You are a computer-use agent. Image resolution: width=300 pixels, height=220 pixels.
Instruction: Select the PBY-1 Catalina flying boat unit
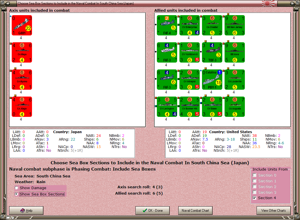pyautogui.click(x=212, y=80)
